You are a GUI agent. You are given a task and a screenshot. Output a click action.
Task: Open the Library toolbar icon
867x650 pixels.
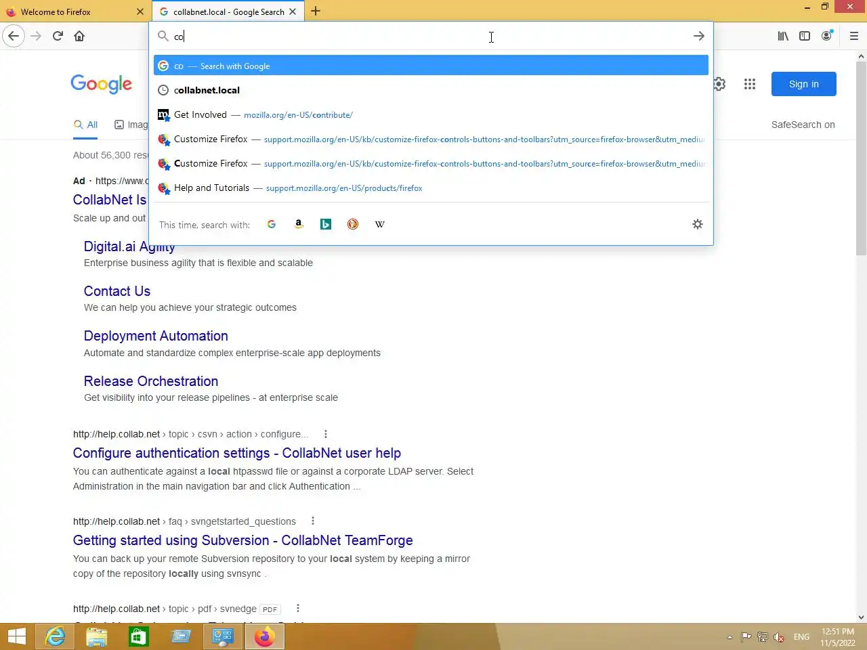(x=783, y=36)
